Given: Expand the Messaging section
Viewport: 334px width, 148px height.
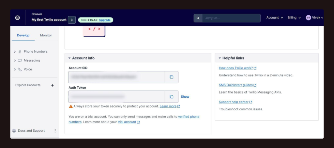Looking at the screenshot, I should [15, 60].
